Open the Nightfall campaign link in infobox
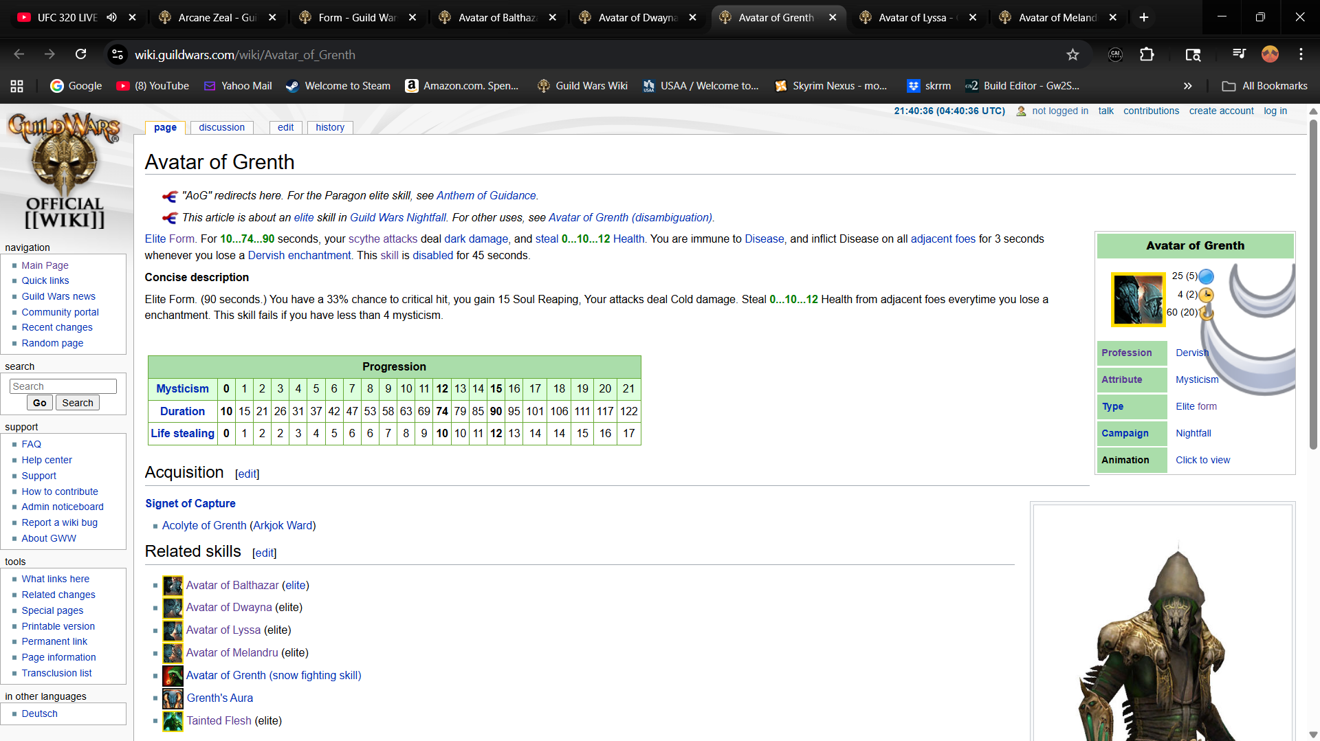Image resolution: width=1320 pixels, height=741 pixels. click(x=1193, y=434)
